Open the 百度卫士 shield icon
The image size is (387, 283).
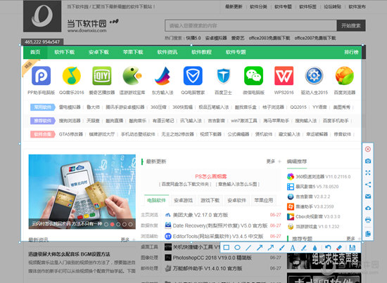[223, 76]
